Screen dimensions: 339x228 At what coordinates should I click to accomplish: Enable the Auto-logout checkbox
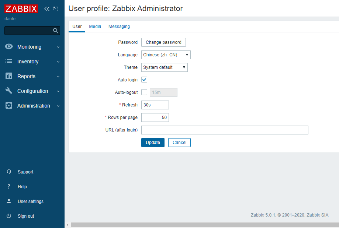pyautogui.click(x=144, y=92)
